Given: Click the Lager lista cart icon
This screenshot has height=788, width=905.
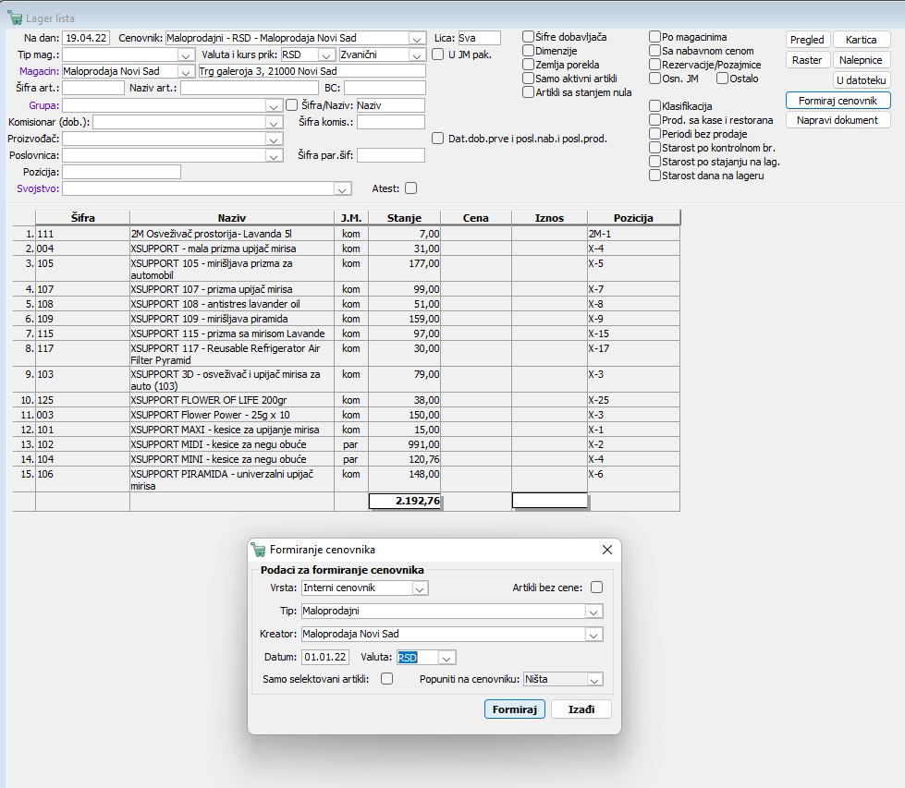Looking at the screenshot, I should click(15, 18).
